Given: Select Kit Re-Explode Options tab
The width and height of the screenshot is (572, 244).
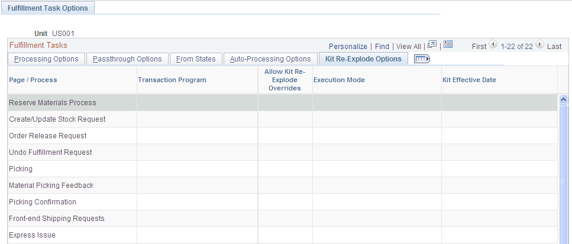Looking at the screenshot, I should click(x=363, y=59).
